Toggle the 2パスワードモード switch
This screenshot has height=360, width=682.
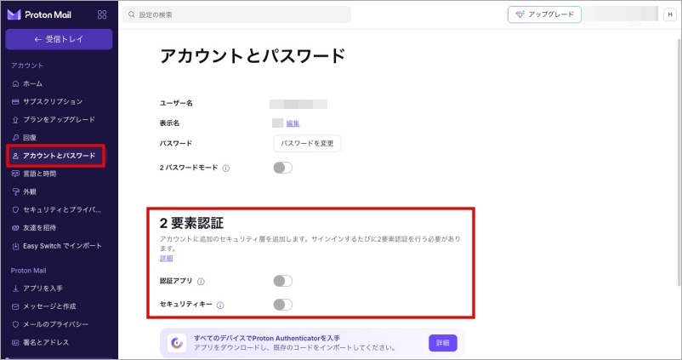(x=282, y=168)
